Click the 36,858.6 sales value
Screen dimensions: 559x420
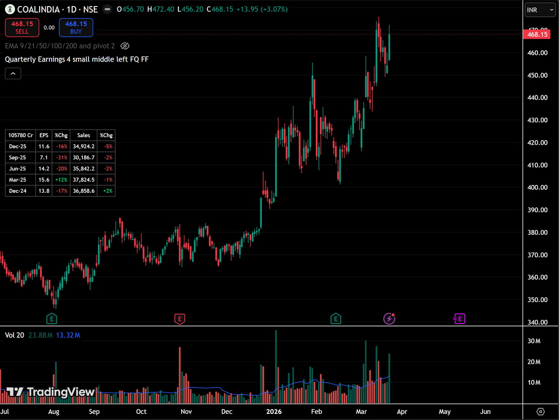click(84, 190)
